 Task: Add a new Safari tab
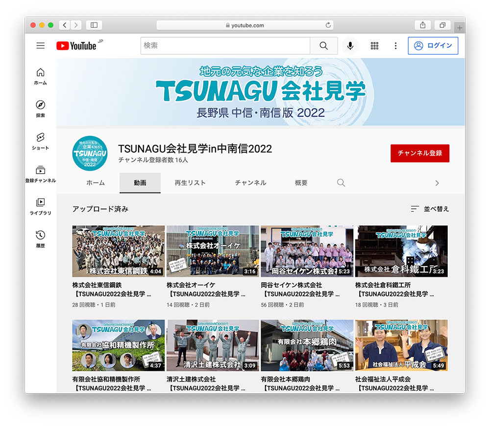[460, 28]
